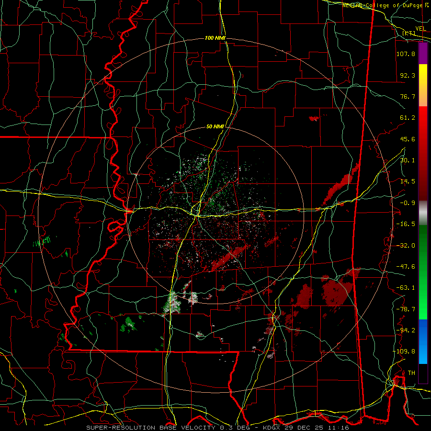
Task: Click the gray near-zero segment of color bar
Action: (423, 213)
